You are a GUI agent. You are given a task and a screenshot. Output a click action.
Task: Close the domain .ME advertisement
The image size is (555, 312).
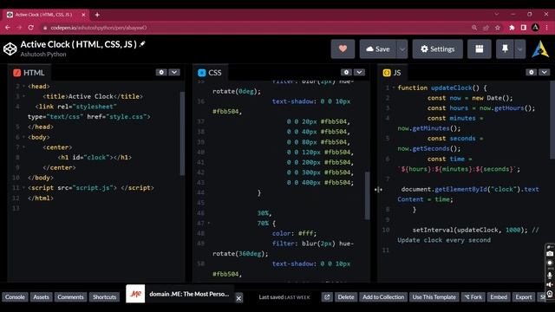[x=239, y=298]
